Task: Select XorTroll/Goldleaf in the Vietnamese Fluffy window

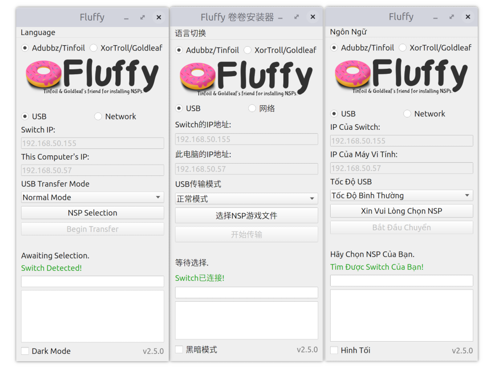Action: (x=435, y=48)
